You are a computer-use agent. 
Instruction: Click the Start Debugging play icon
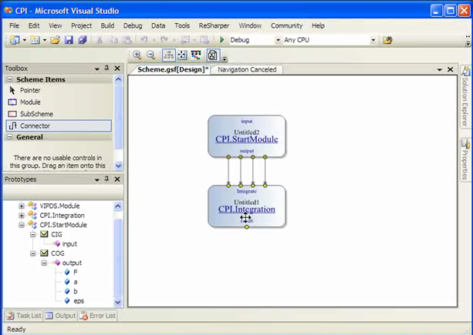tap(222, 40)
